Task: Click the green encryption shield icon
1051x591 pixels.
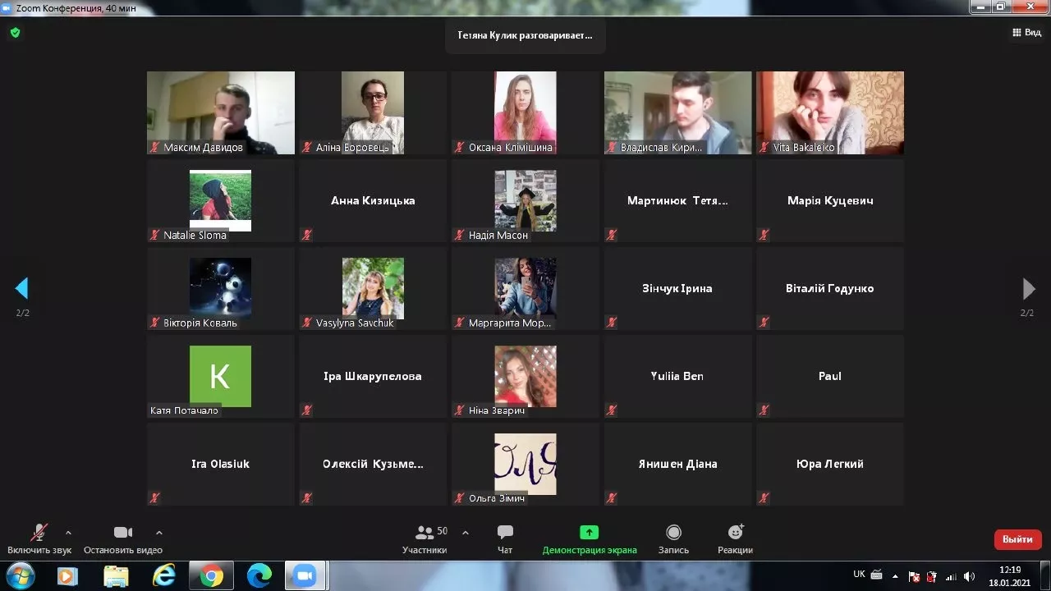Action: pos(15,33)
